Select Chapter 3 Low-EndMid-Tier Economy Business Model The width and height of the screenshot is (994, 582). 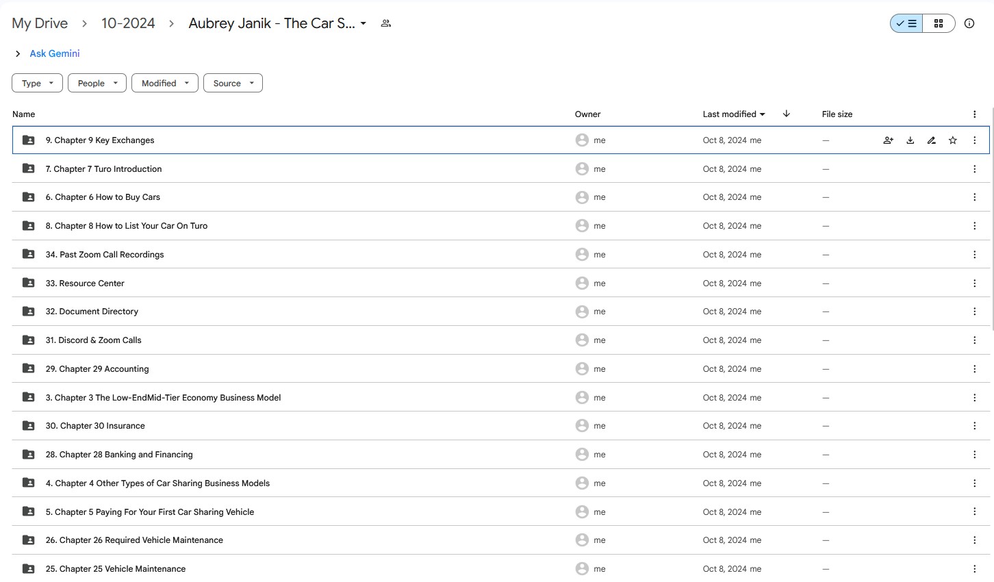point(500,398)
